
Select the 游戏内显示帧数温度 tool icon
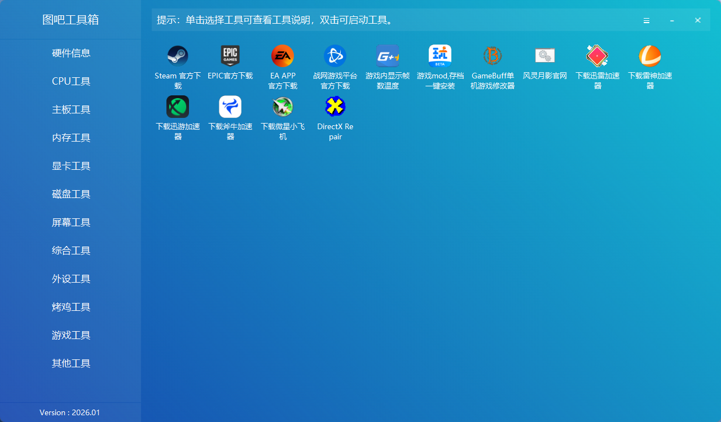tap(388, 56)
